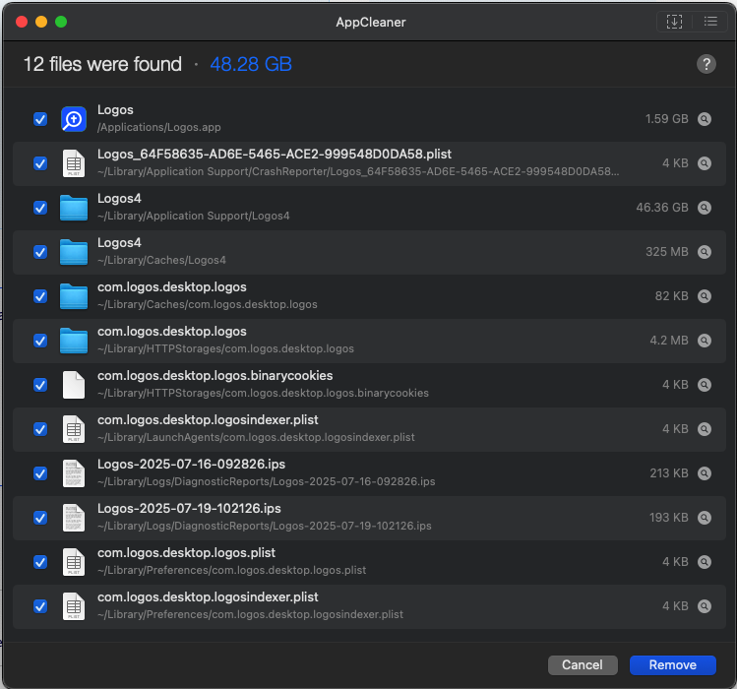
Task: Uncheck the HTTPStorages com.logos.desktop.logos folder checkbox
Action: tap(40, 340)
